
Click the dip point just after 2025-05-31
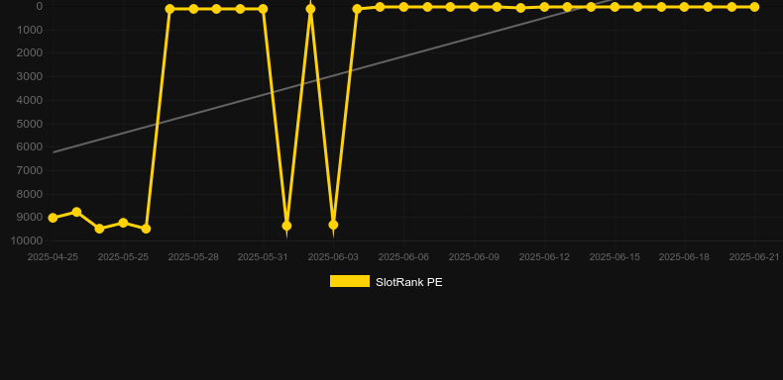286,226
